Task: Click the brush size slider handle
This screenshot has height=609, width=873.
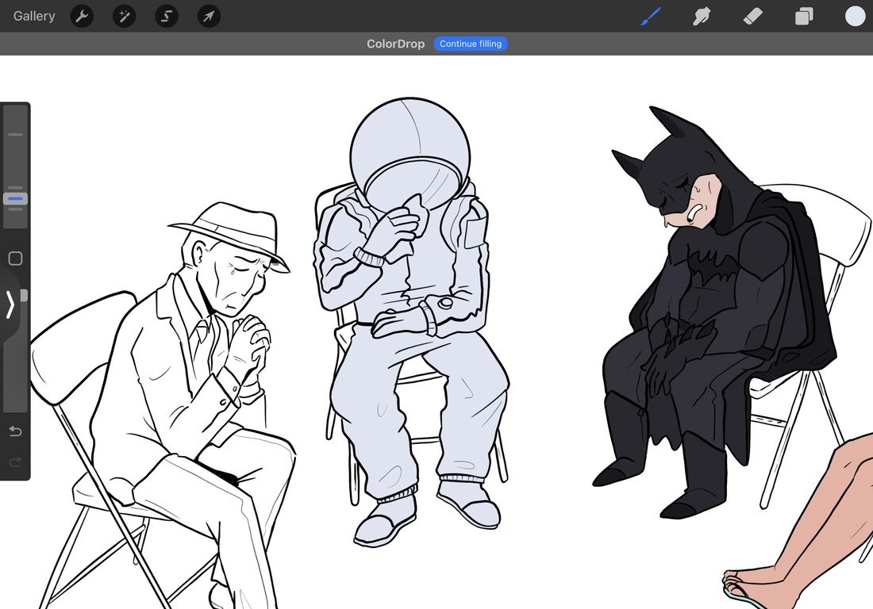Action: (x=16, y=198)
